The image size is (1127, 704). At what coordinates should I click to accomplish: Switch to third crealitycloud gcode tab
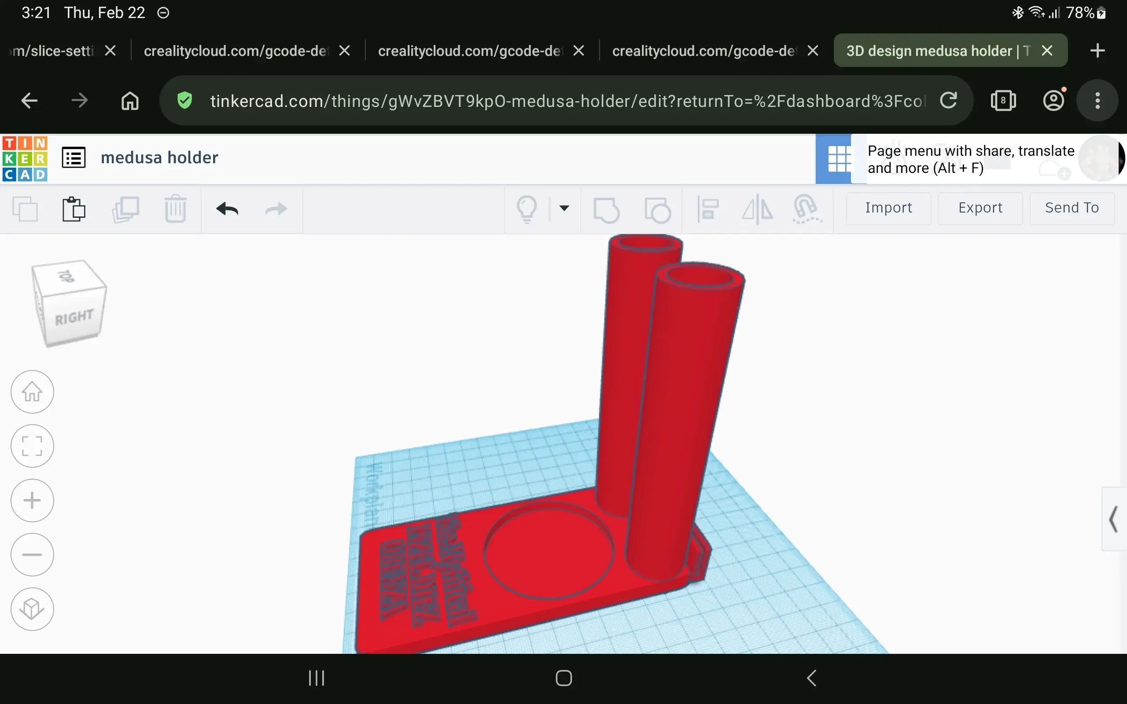click(x=704, y=50)
